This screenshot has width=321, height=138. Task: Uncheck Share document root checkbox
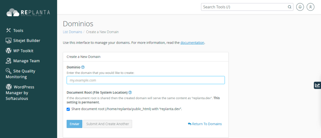68,109
